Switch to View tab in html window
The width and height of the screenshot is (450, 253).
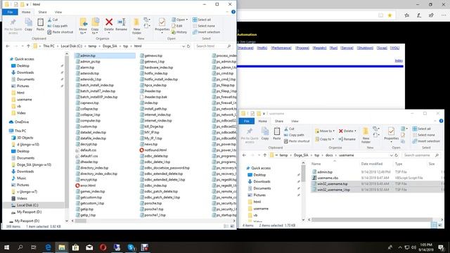[58, 12]
